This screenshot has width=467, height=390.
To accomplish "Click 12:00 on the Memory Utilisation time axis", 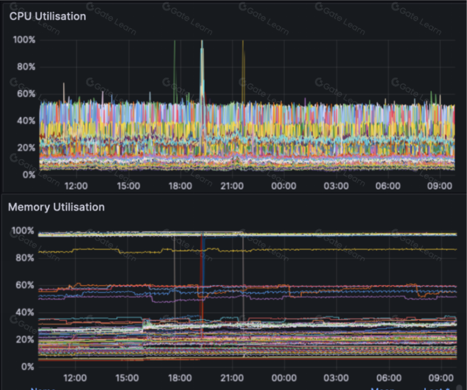I will [75, 378].
